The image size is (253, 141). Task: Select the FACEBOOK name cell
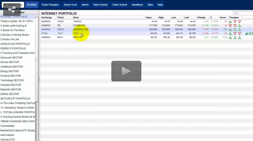[79, 25]
